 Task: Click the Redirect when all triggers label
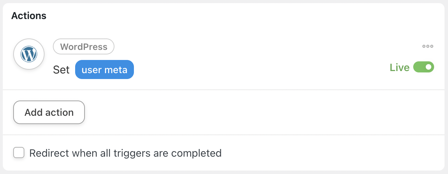click(126, 153)
